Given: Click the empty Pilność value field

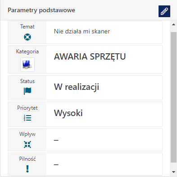Looking at the screenshot, I should [x=104, y=164].
